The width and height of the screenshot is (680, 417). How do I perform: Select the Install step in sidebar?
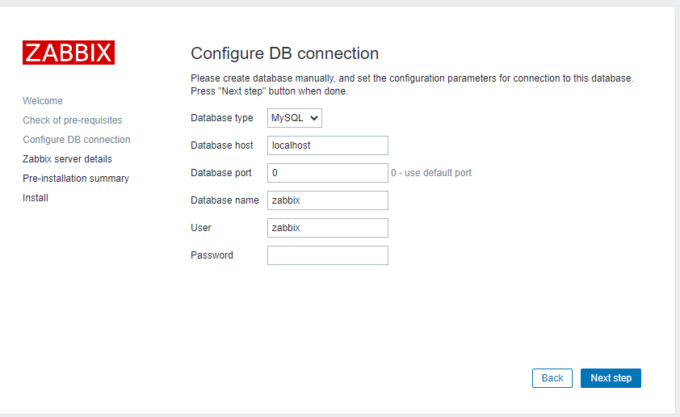(x=35, y=198)
